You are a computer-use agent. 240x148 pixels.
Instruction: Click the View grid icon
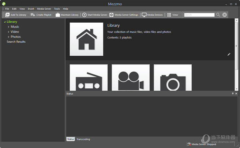169,15
